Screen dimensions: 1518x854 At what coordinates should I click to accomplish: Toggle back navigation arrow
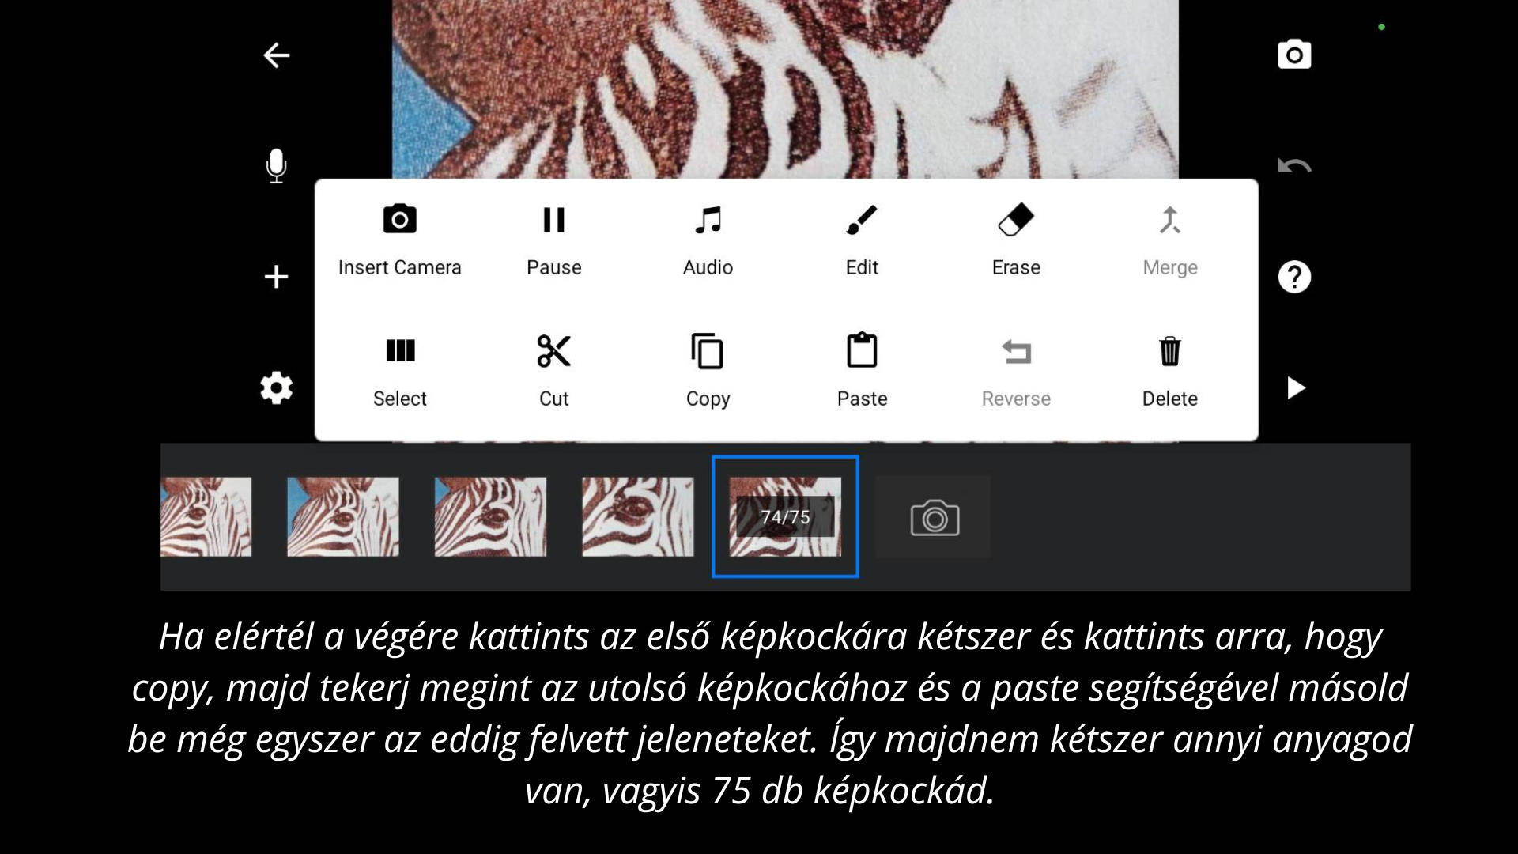pyautogui.click(x=278, y=55)
